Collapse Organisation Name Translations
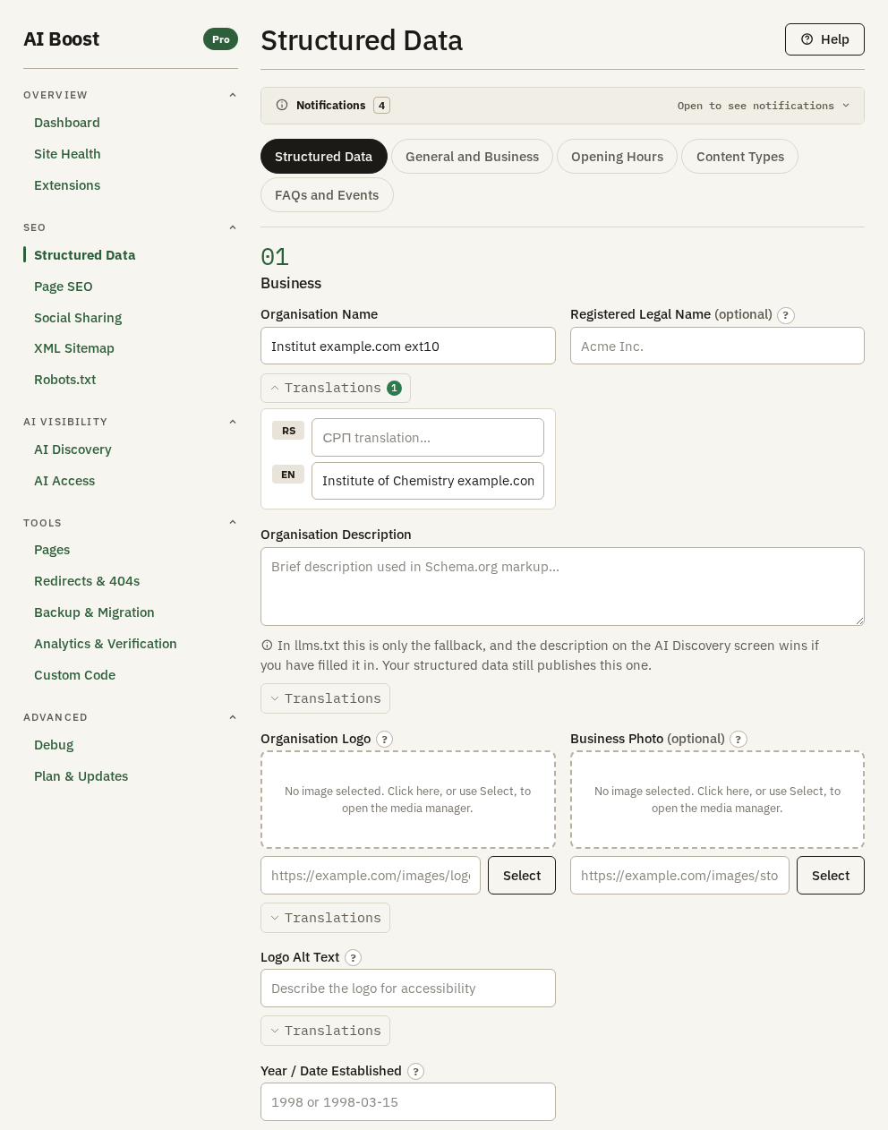 point(336,388)
